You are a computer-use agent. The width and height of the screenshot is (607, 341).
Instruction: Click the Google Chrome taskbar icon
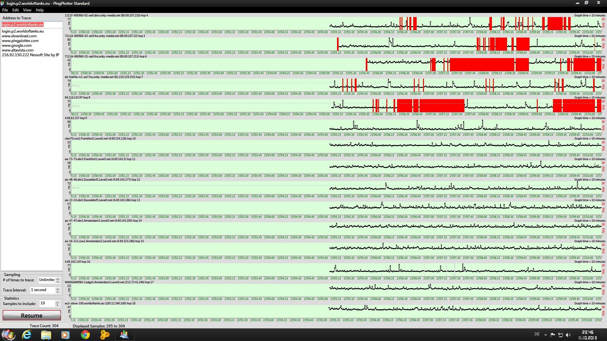coord(85,335)
